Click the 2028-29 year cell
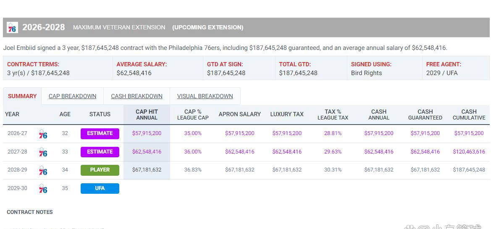491x229 pixels. coord(18,170)
